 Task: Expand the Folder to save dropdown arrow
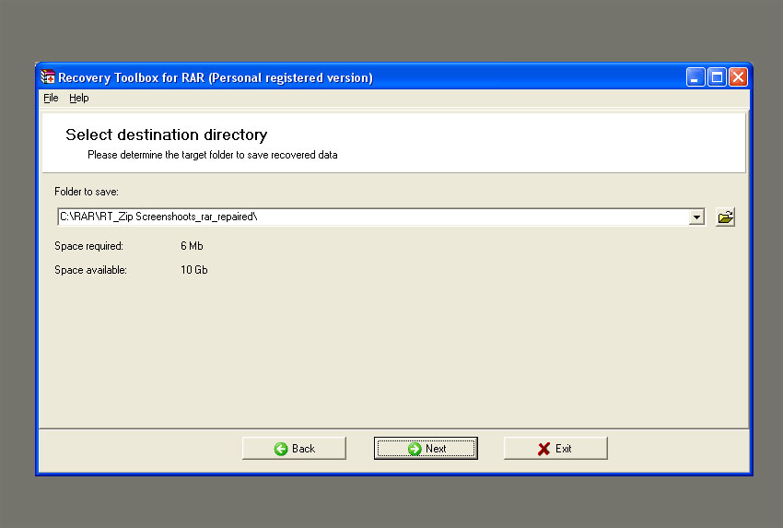pyautogui.click(x=696, y=217)
